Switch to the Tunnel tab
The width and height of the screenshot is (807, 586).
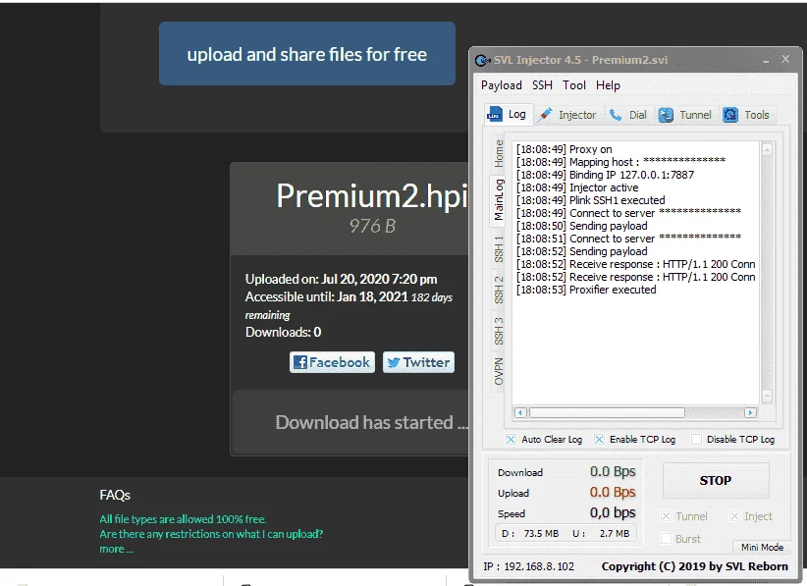click(x=685, y=115)
